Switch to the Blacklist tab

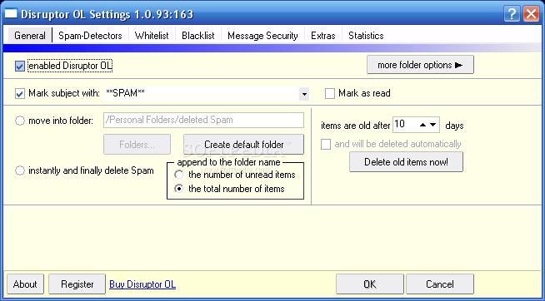(198, 36)
